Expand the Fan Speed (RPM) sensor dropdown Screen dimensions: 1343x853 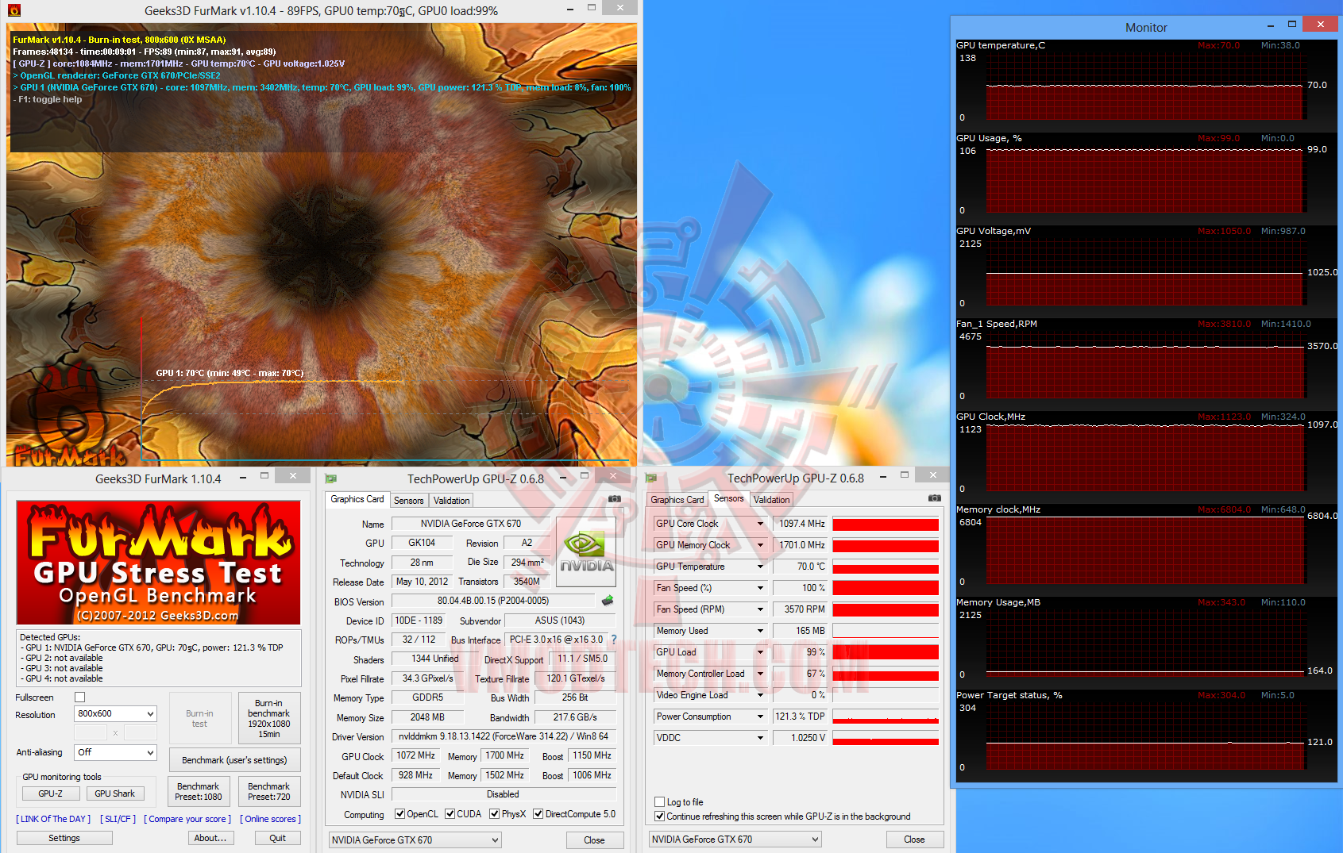point(760,609)
